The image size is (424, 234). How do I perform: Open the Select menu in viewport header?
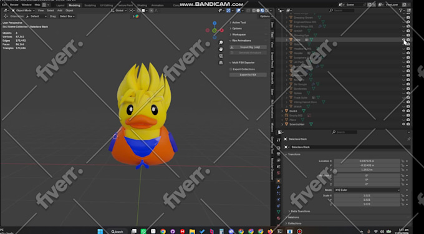(x=51, y=11)
